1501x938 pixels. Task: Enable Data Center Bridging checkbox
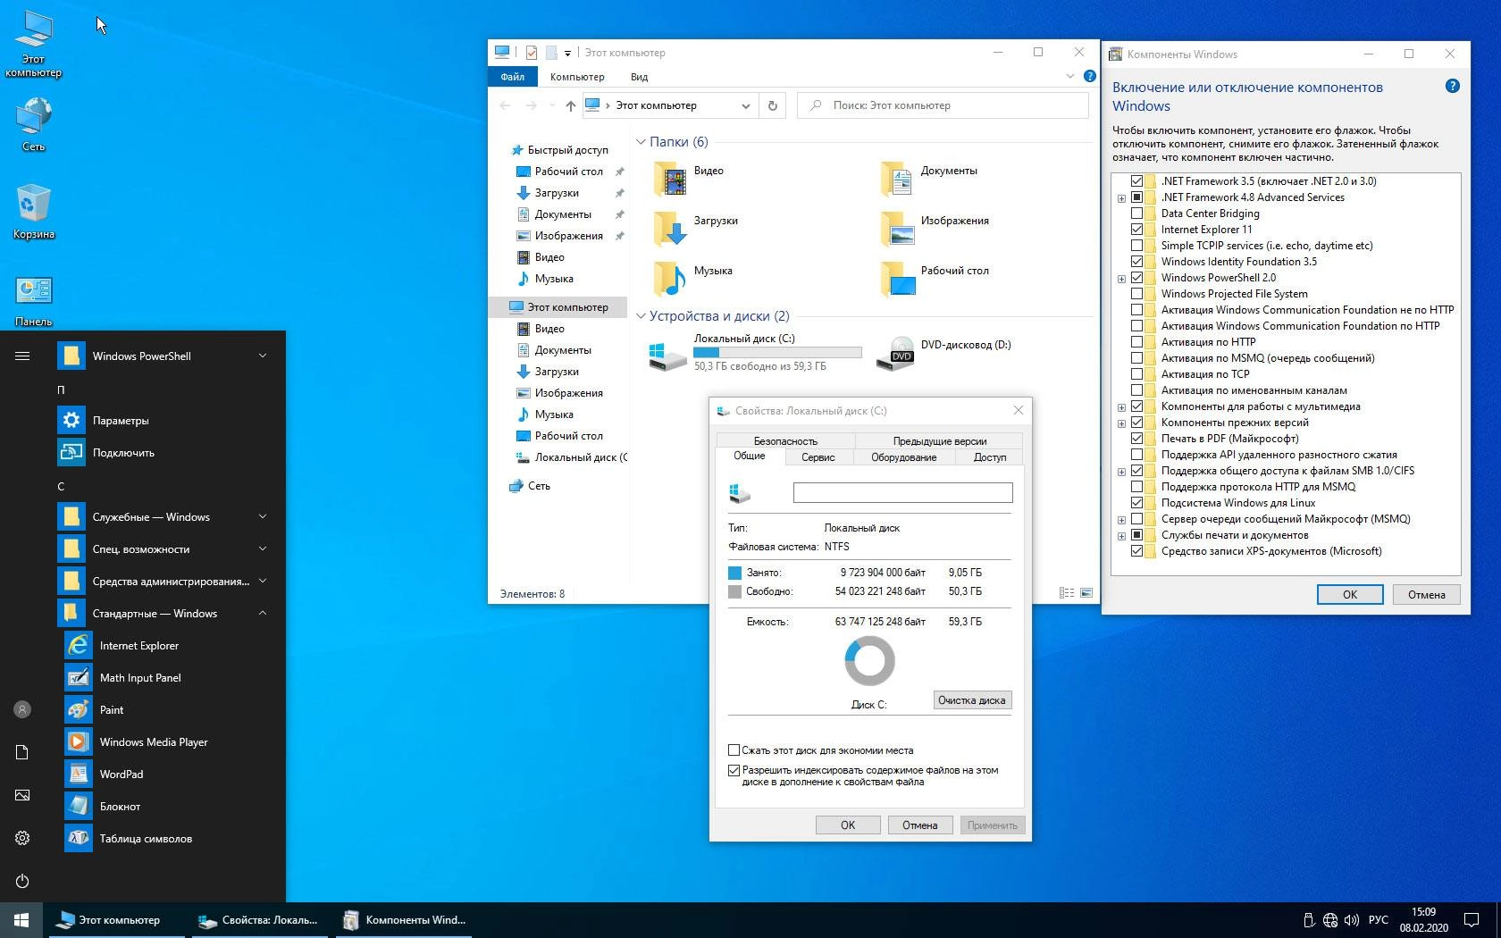tap(1136, 213)
